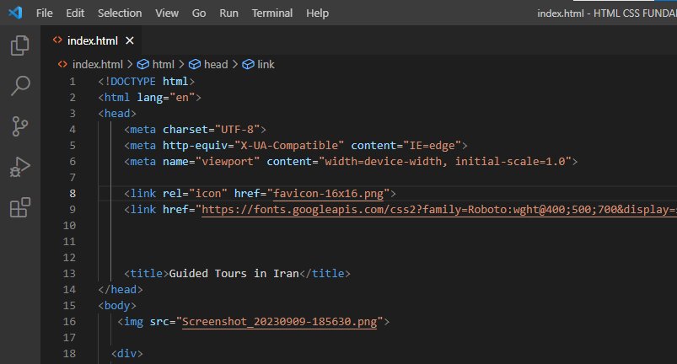The image size is (677, 364).
Task: Open the Terminal menu
Action: [272, 13]
